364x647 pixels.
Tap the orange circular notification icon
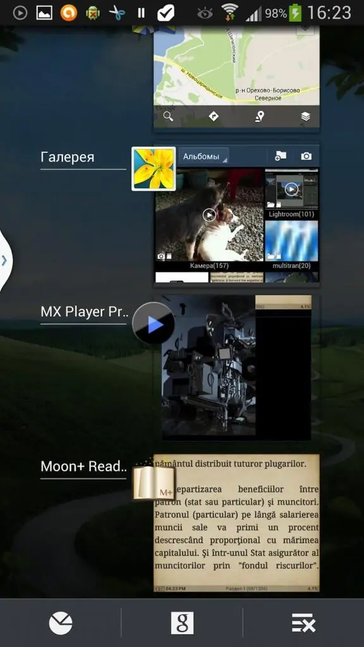tap(68, 13)
